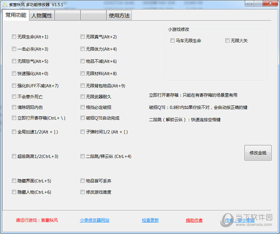Check 无限怒气(Alt+5)
Viewport: 280px width, 234px height.
point(14,61)
